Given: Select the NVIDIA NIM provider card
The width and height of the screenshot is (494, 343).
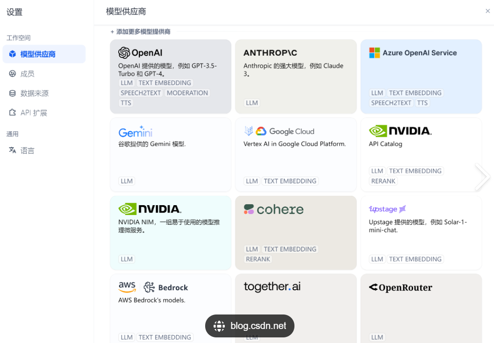Looking at the screenshot, I should tap(170, 232).
